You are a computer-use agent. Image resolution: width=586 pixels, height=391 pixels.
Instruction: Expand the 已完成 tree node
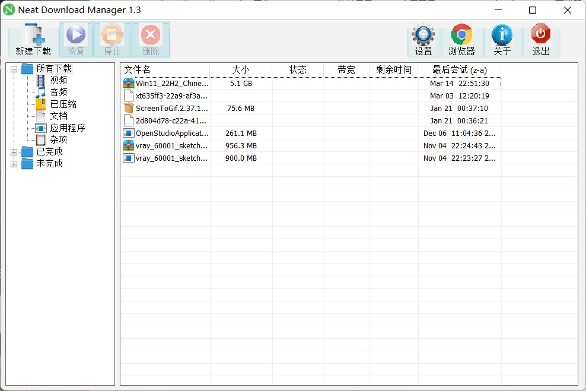click(x=14, y=152)
